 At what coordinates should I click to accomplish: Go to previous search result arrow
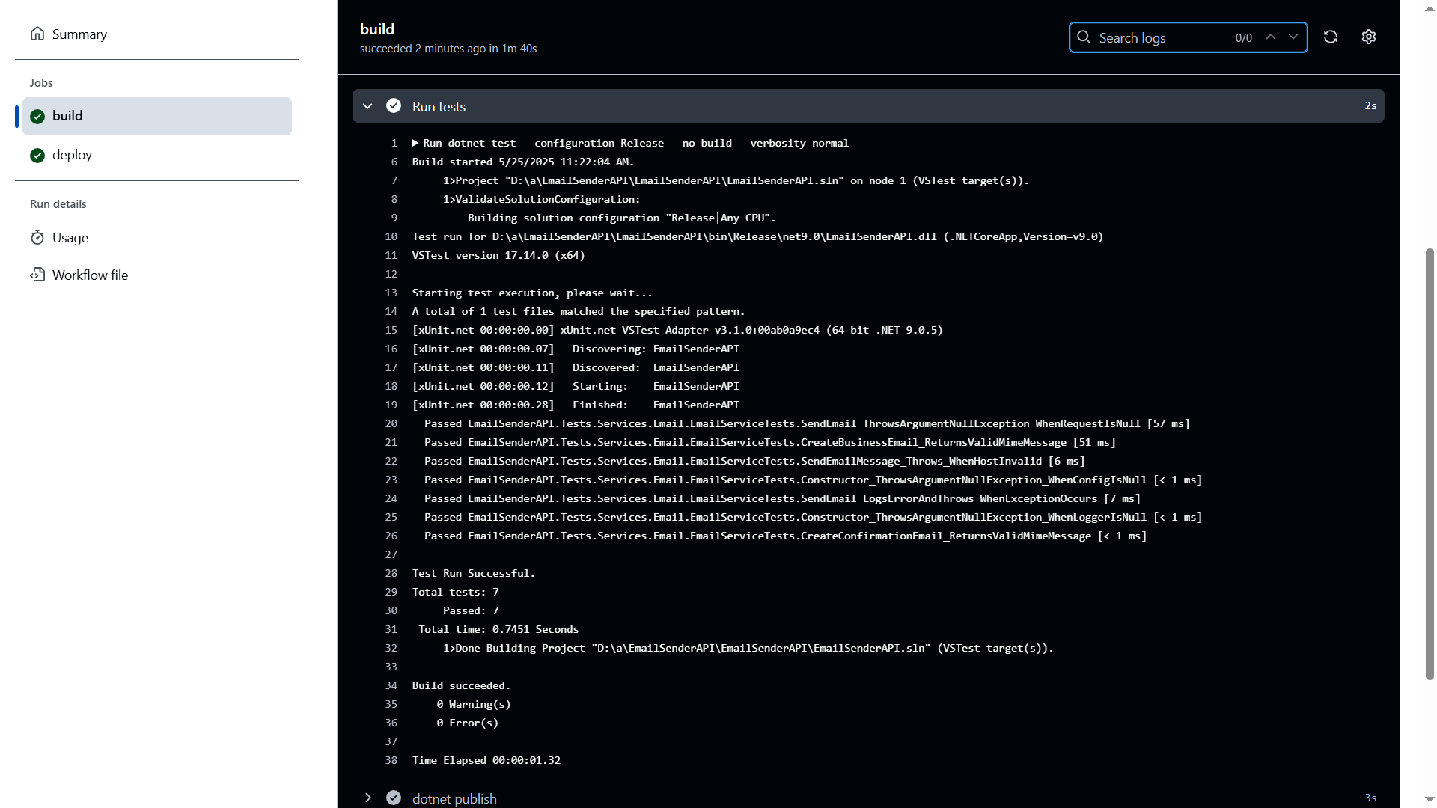pyautogui.click(x=1270, y=37)
